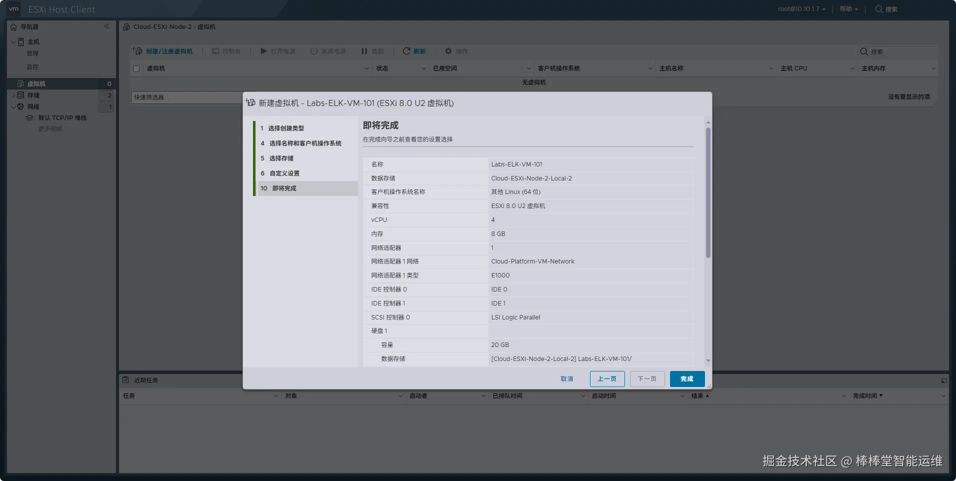
Task: Click the navigator home icon
Action: pos(13,27)
